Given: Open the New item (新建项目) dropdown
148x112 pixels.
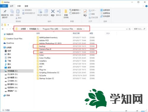Looking at the screenshot, I should (x=75, y=10).
